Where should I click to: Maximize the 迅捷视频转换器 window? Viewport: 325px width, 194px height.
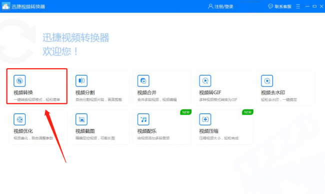[314, 6]
